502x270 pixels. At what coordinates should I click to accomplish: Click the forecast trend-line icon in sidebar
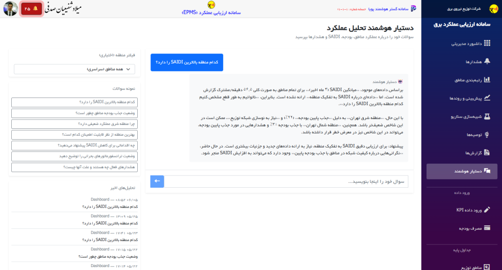(x=487, y=98)
